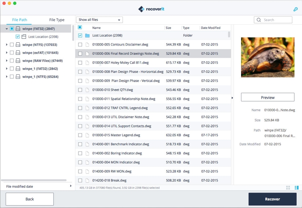Switch to the File Type tab
The image size is (302, 208).
pos(57,20)
